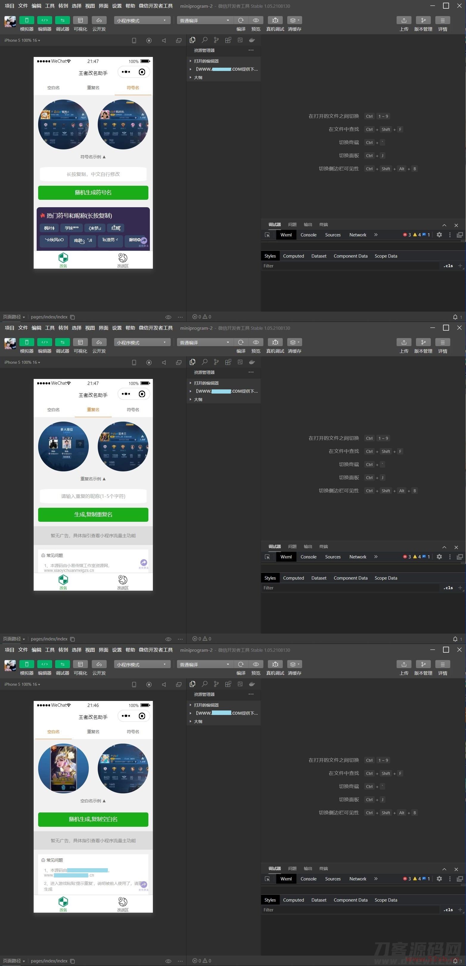Switch to the Console tab
This screenshot has height=966, width=466.
coord(308,235)
